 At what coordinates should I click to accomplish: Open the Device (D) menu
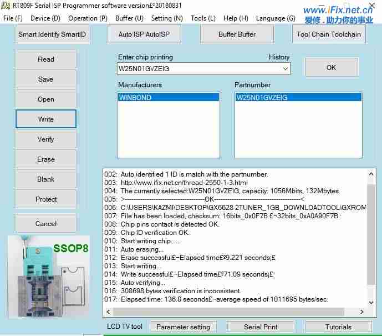[45, 18]
